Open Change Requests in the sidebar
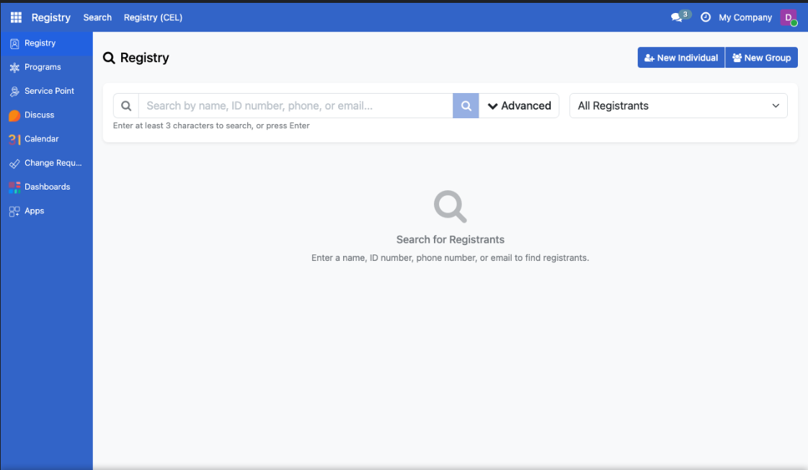Image resolution: width=808 pixels, height=470 pixels. click(x=49, y=163)
